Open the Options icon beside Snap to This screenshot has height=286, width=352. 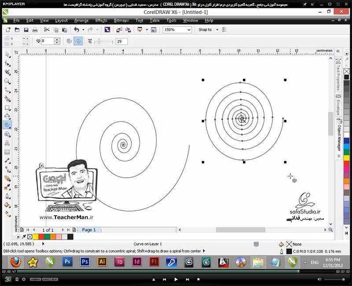[x=224, y=29]
